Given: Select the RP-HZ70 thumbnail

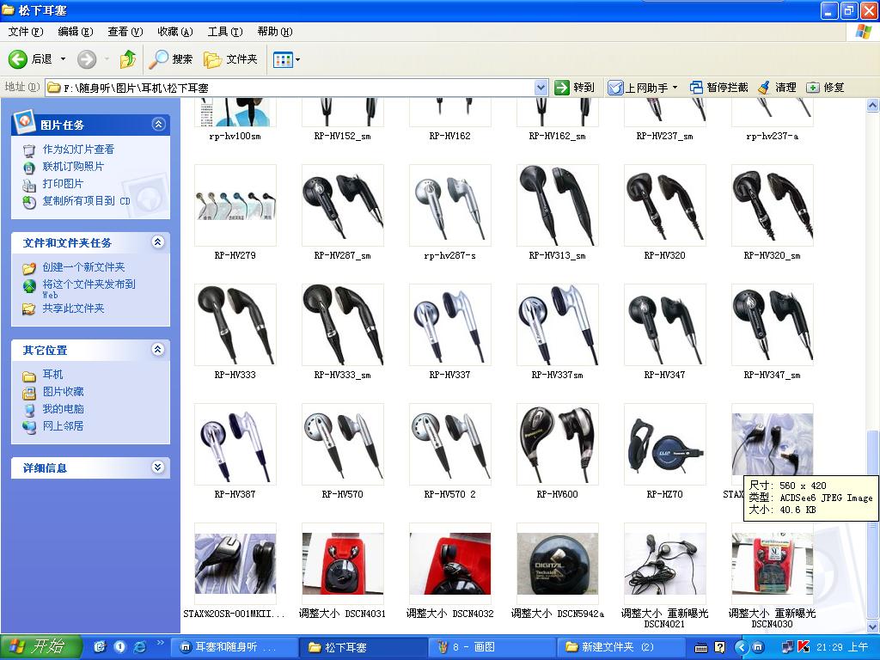Looking at the screenshot, I should [665, 444].
